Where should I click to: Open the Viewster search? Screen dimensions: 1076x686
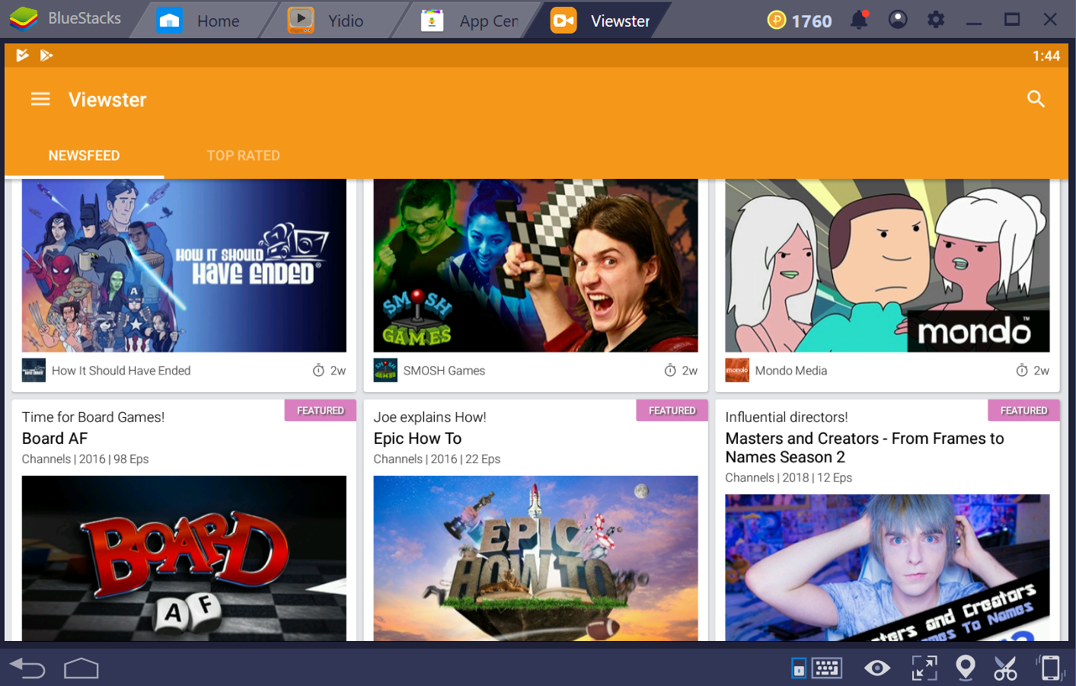pyautogui.click(x=1036, y=99)
